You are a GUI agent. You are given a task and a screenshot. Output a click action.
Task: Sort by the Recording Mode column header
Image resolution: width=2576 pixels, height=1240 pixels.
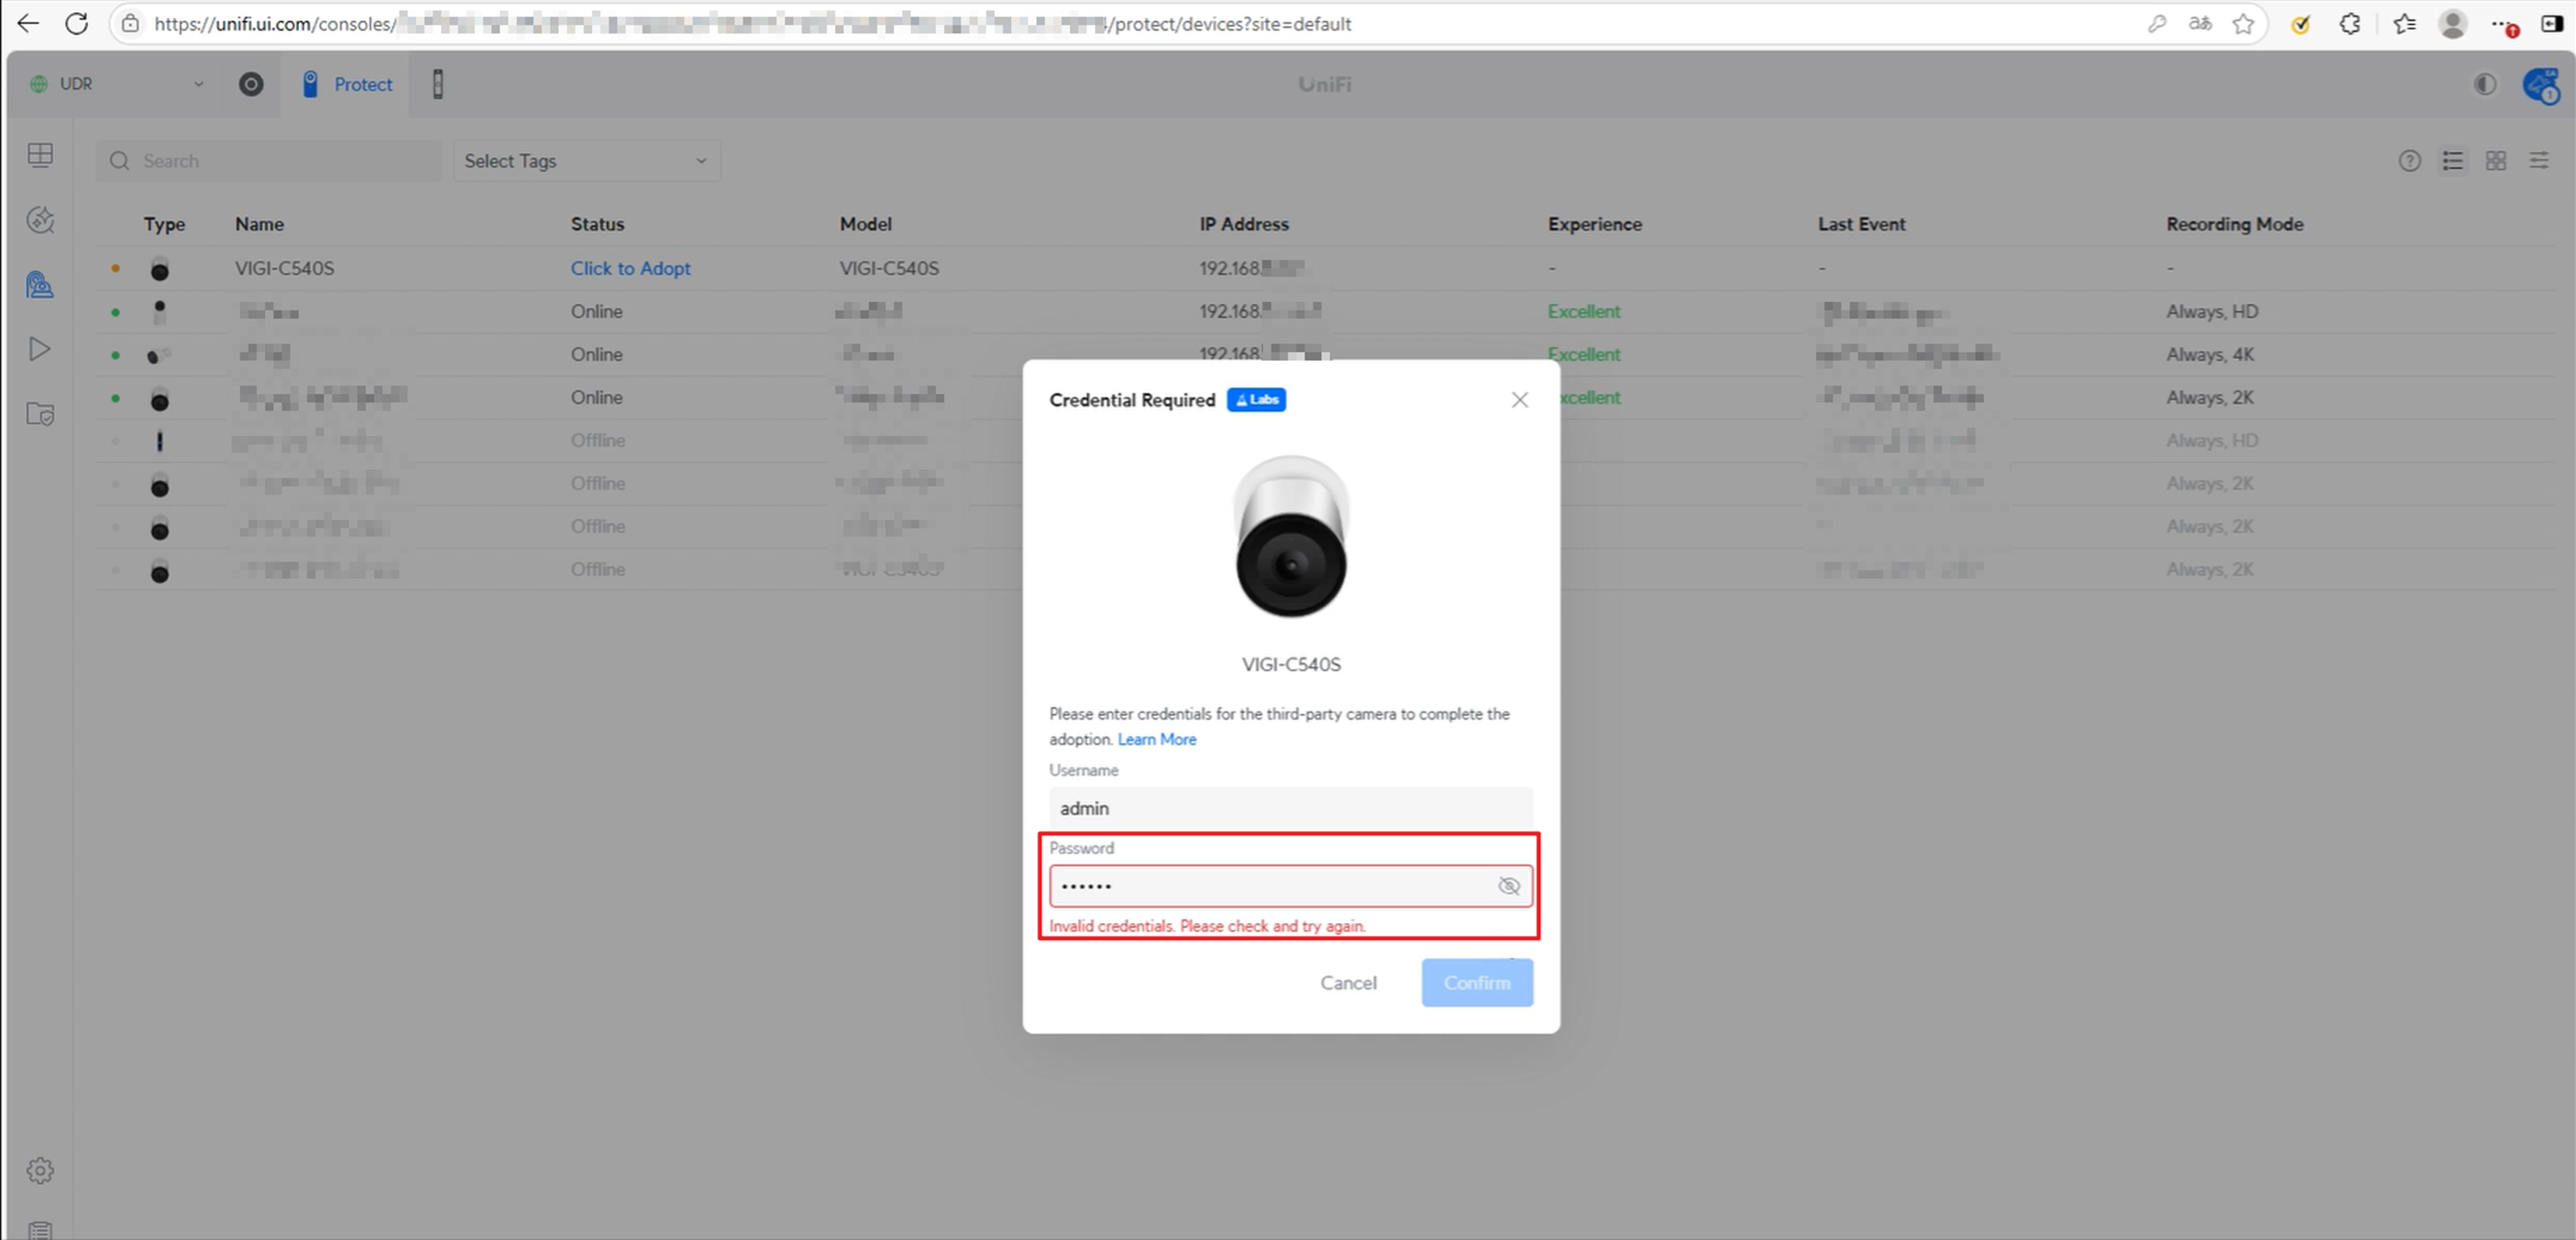(x=2234, y=224)
